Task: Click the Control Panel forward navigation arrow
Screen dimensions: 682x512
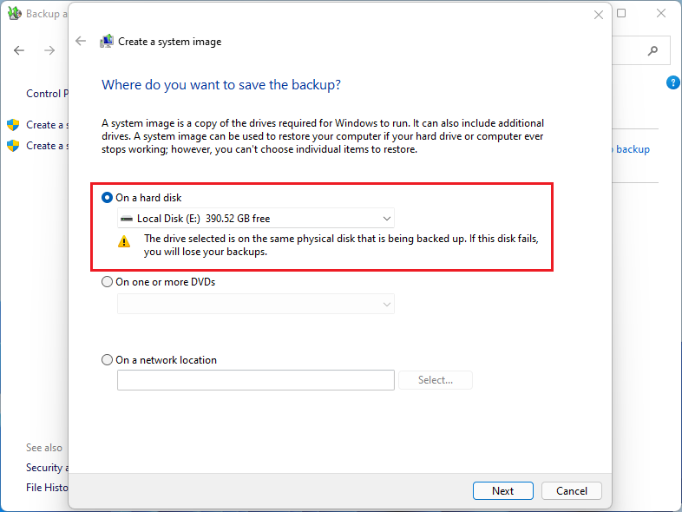Action: 49,51
